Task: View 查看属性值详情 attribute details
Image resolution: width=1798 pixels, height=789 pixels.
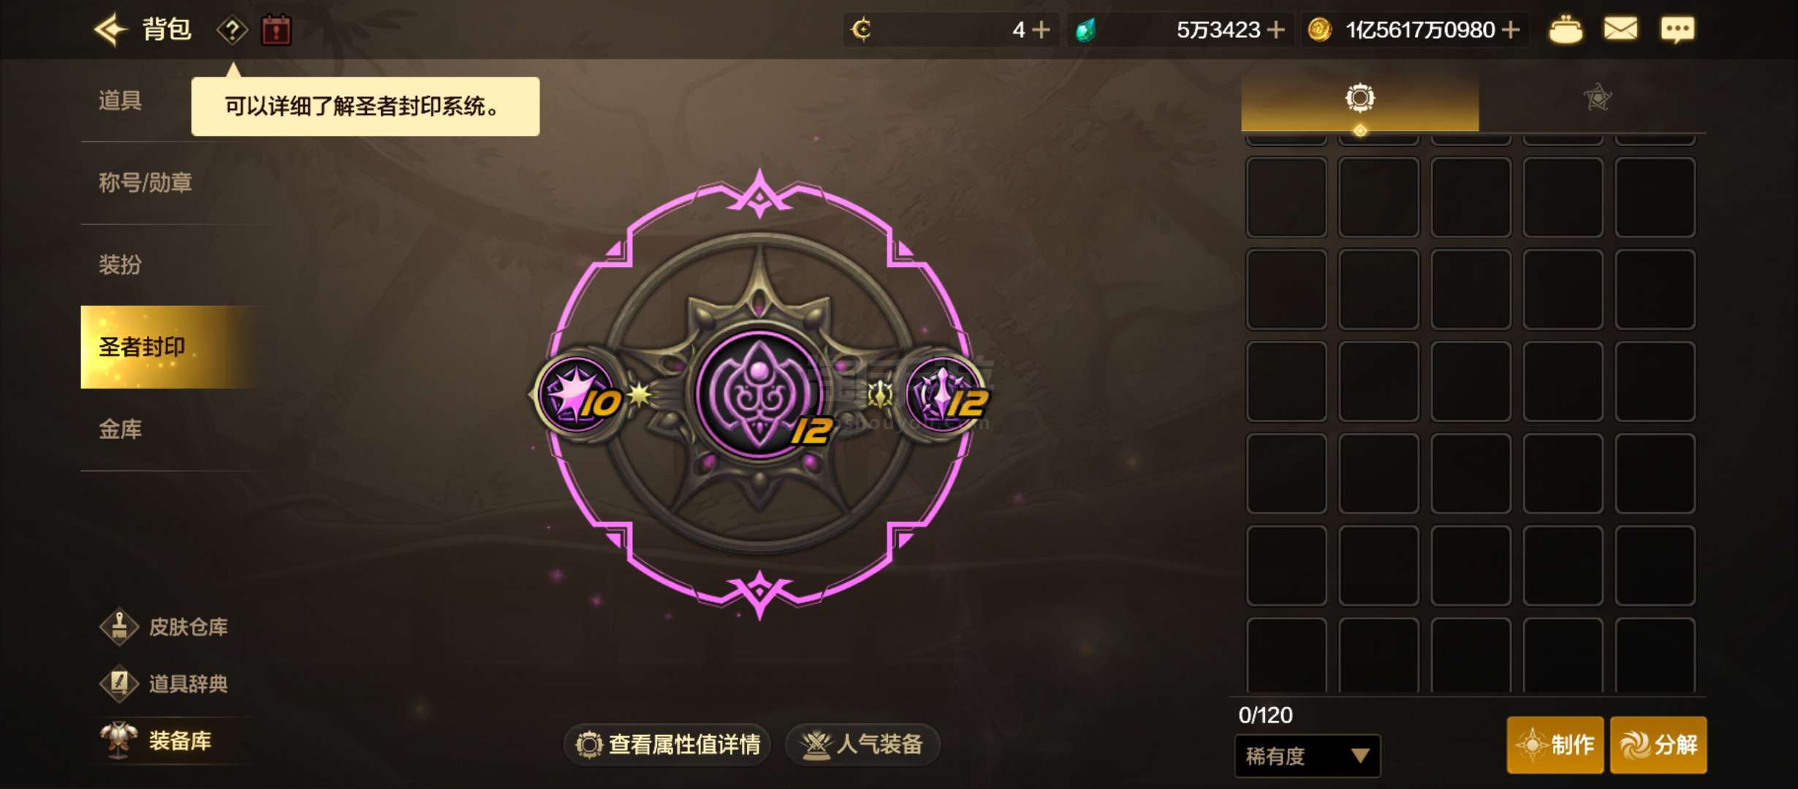Action: (667, 744)
